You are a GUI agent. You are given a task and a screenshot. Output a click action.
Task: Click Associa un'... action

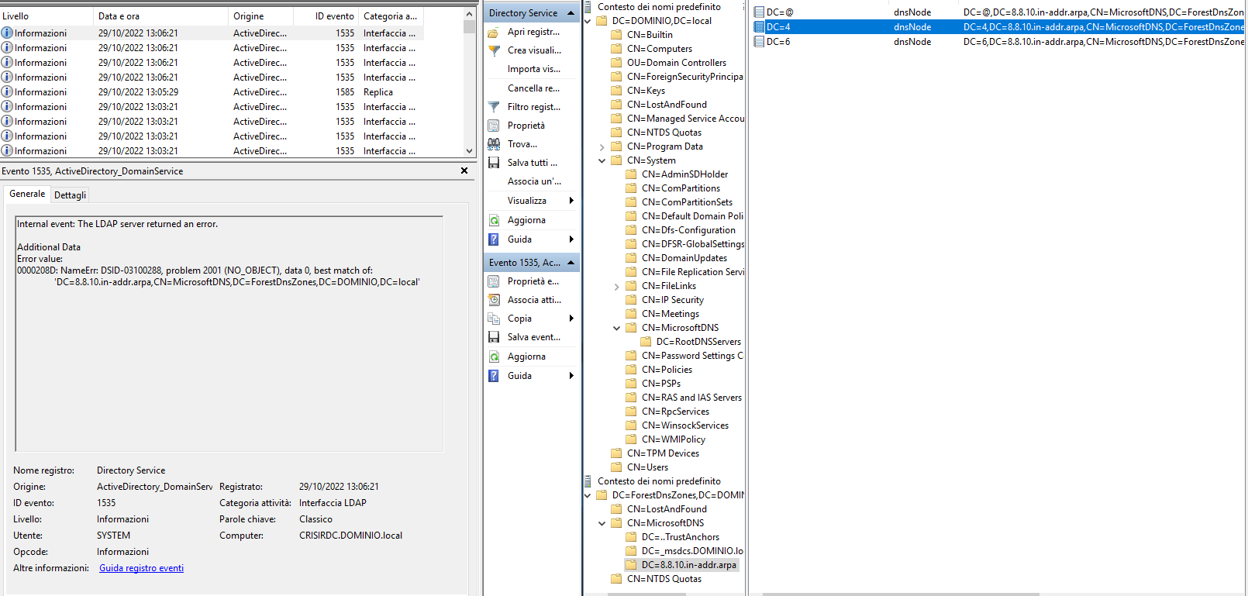point(535,181)
